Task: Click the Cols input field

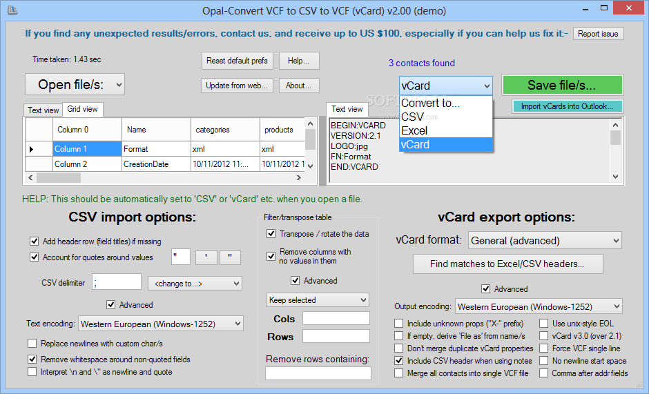Action: coord(336,318)
